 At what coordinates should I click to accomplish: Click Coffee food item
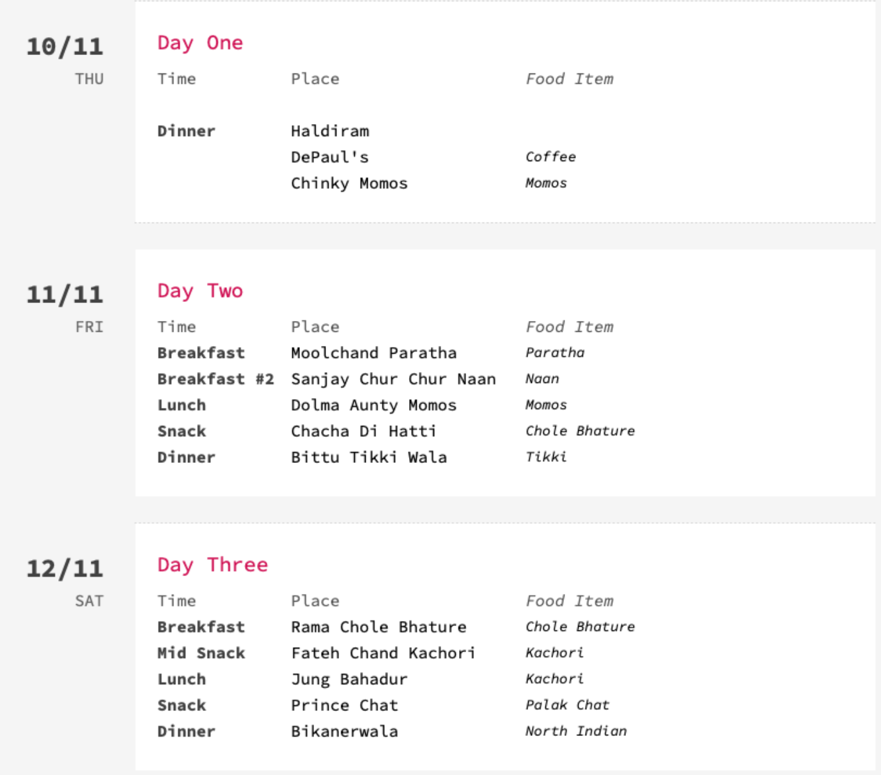(550, 157)
